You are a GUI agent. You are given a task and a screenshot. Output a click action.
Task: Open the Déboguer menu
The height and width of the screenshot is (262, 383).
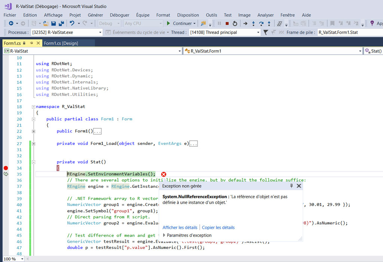pyautogui.click(x=119, y=15)
